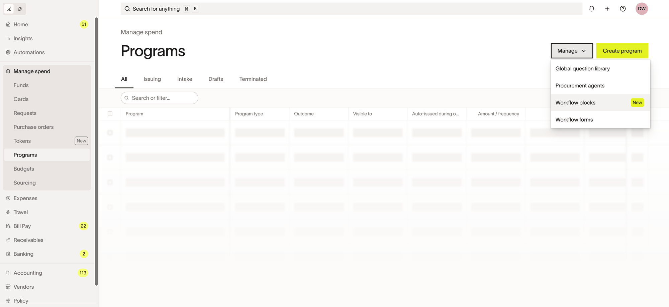Viewport: 669px width, 307px height.
Task: Click the New badge on Workflow blocks
Action: click(637, 103)
